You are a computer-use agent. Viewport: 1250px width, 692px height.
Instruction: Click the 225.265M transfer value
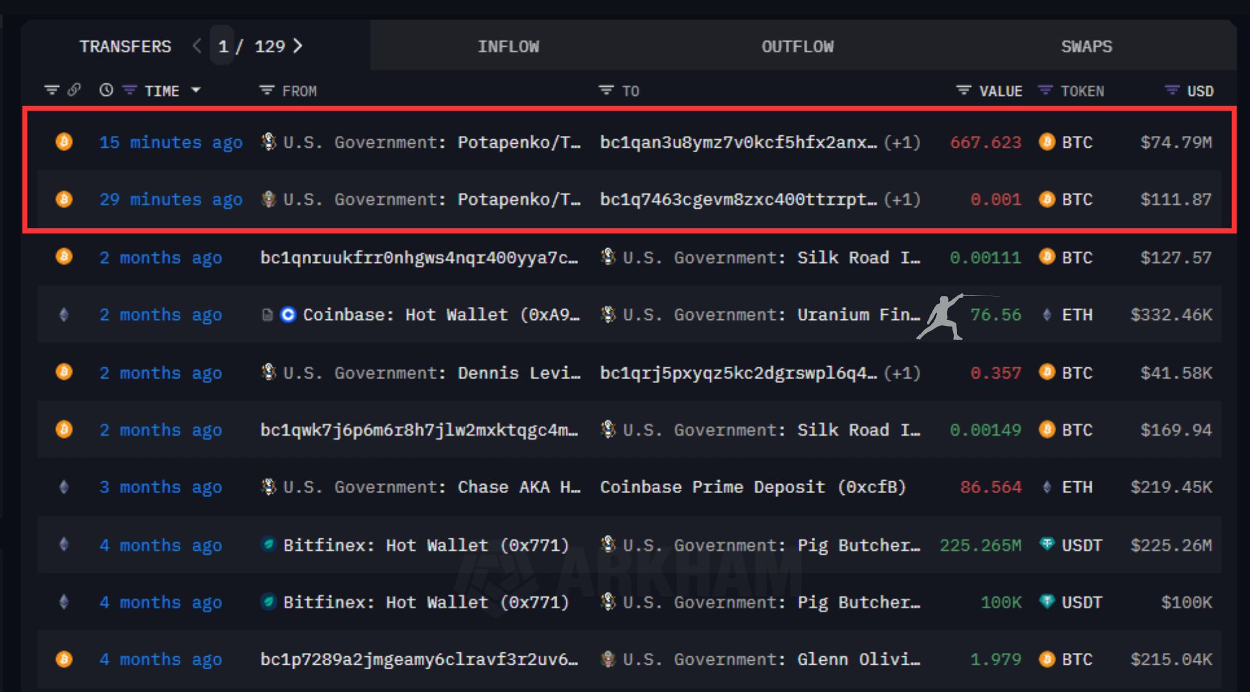point(980,545)
